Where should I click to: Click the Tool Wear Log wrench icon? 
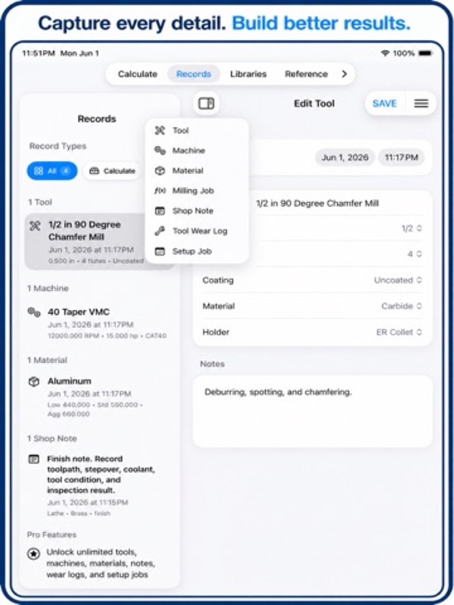click(160, 231)
